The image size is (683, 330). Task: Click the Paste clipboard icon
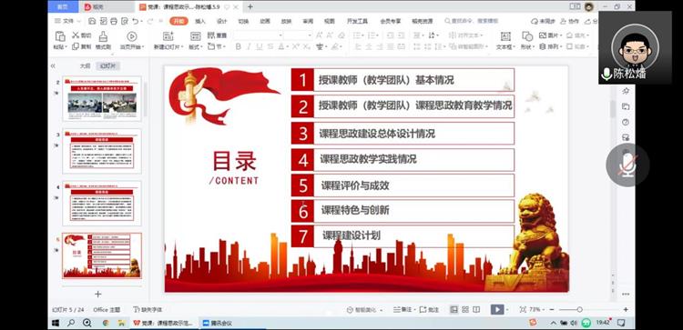[60, 36]
